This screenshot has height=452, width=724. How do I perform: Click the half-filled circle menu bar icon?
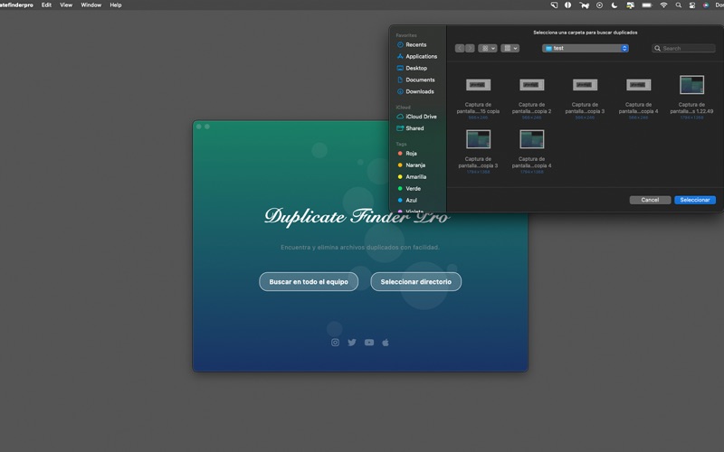(568, 5)
